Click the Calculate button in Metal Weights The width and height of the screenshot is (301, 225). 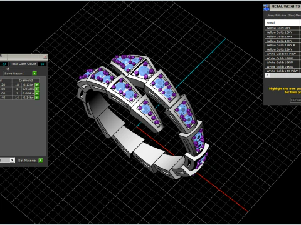coord(295,100)
